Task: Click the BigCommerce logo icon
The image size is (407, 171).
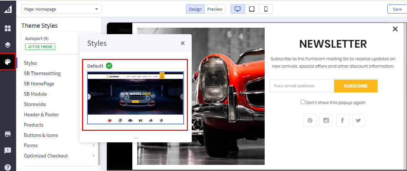Action: coord(8,9)
